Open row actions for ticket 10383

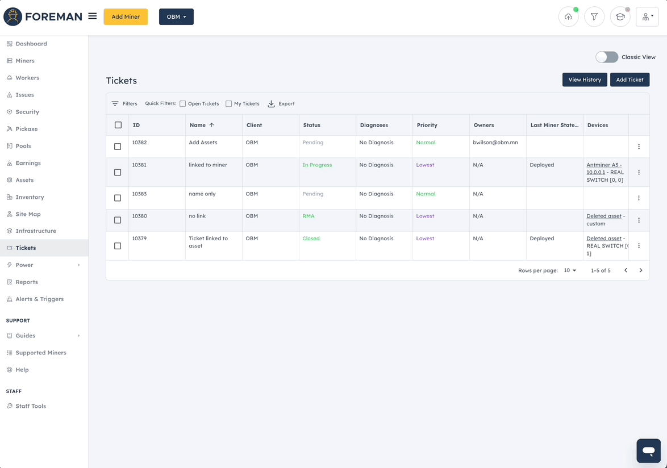(x=639, y=198)
